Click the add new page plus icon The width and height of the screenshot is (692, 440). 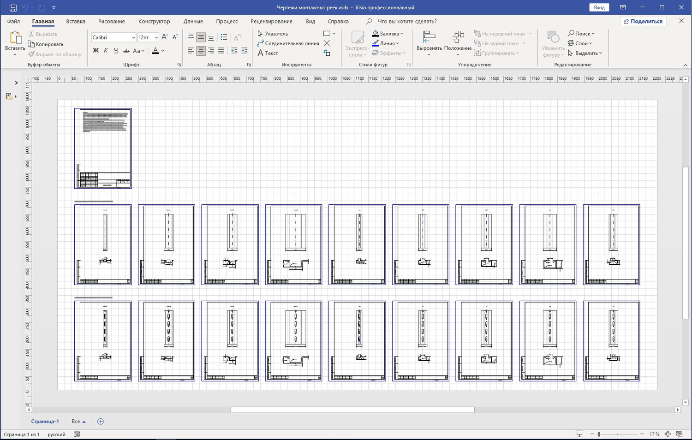click(x=101, y=421)
